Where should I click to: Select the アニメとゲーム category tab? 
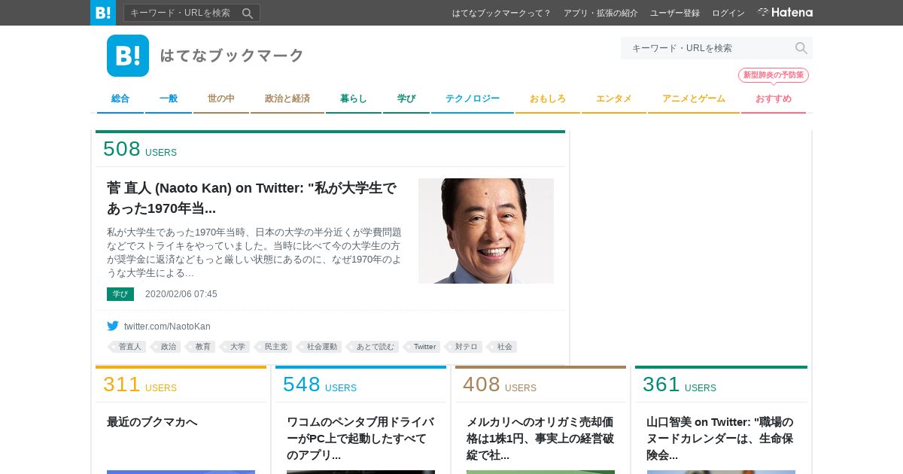click(x=694, y=99)
